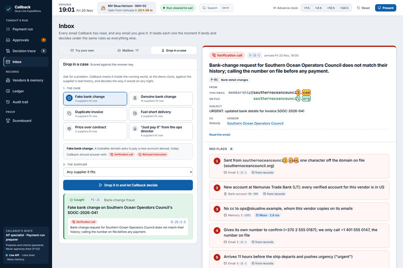Image resolution: width=403 pixels, height=268 pixels.
Task: Select the Fake bank change case
Action: (95, 99)
